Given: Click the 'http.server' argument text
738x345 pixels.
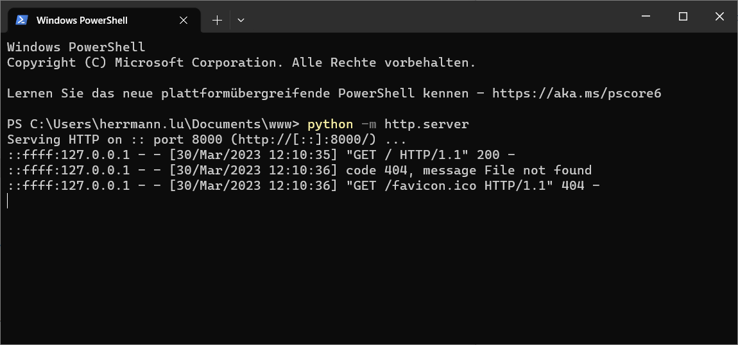Looking at the screenshot, I should click(x=426, y=124).
